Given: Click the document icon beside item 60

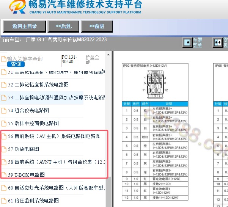Looking at the screenshot, I should [x=4, y=188].
